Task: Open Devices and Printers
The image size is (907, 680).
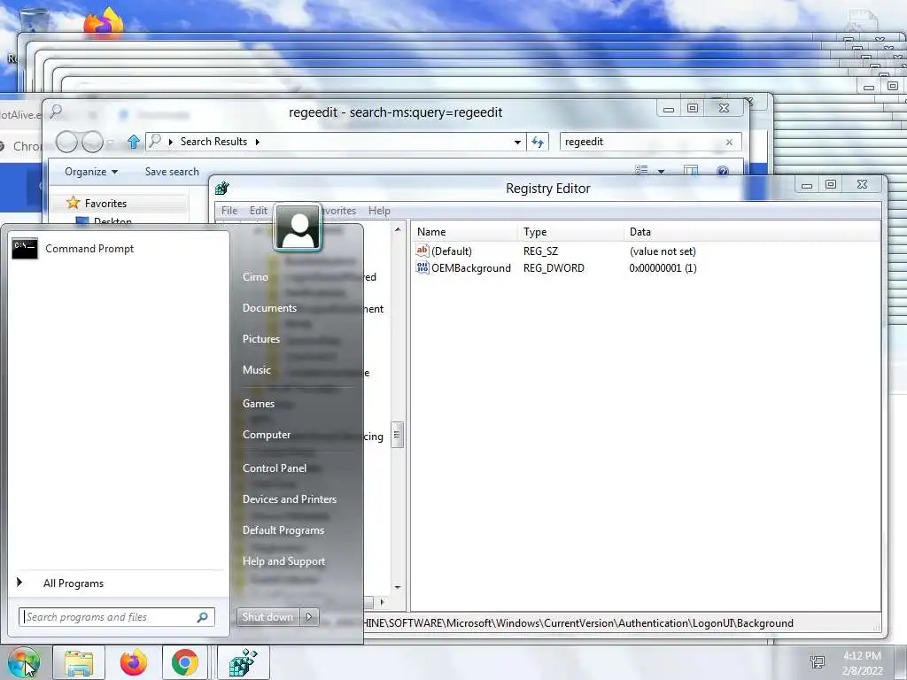Action: (290, 499)
